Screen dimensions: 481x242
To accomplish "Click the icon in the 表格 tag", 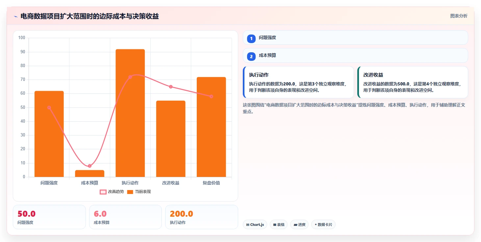I will [275, 225].
